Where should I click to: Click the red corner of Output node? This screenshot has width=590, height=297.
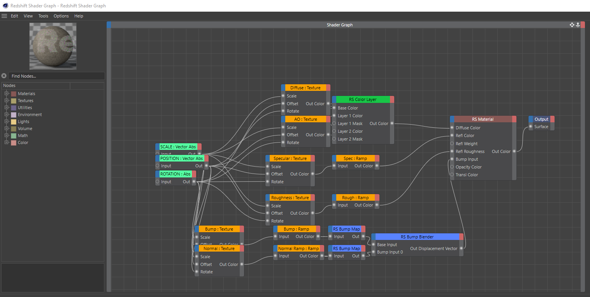point(552,119)
